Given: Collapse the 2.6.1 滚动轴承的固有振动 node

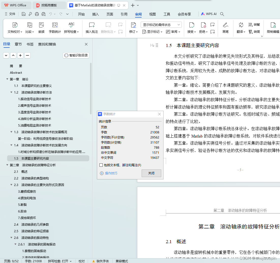Looking at the screenshot, I should click(16, 244).
